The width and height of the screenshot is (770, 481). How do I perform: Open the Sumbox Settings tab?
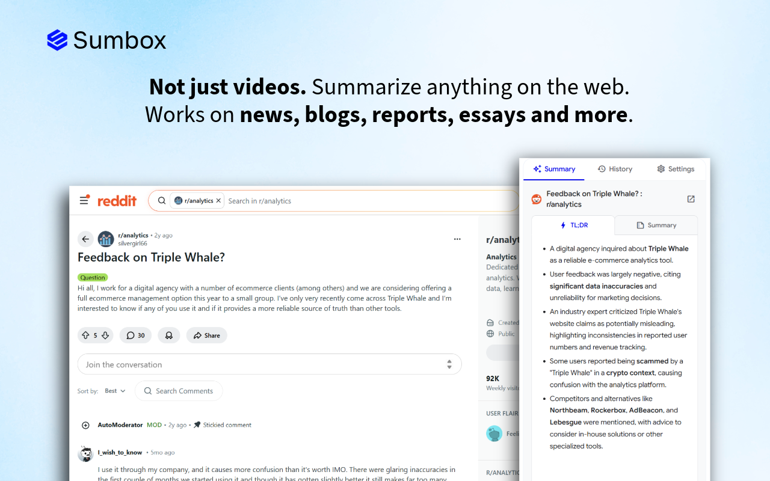(676, 169)
